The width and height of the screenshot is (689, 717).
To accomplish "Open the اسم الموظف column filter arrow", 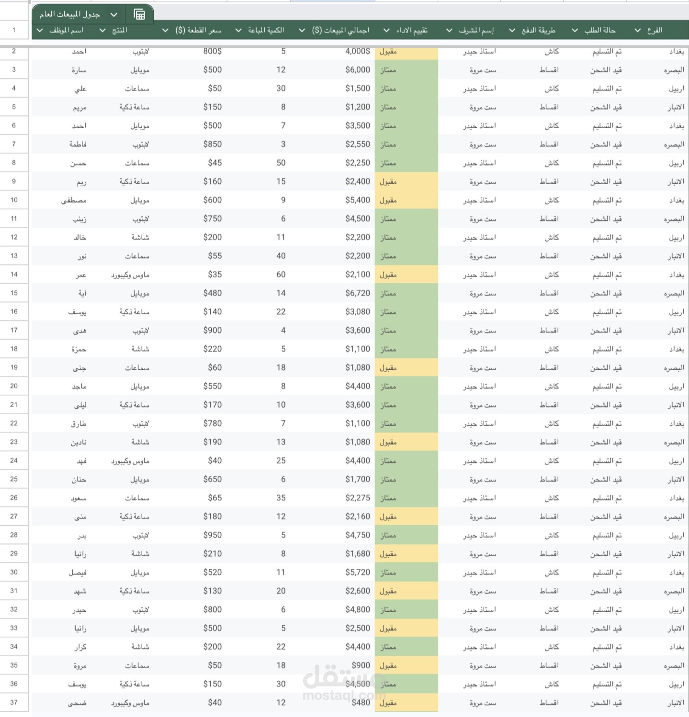I will coord(40,30).
